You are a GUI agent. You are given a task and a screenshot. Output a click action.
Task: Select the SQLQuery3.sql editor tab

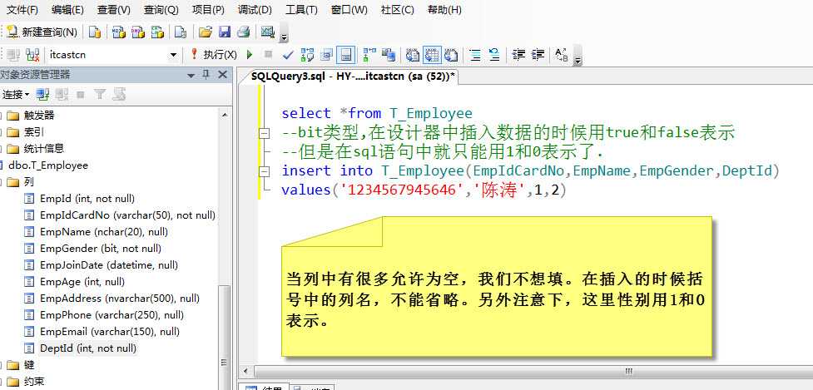[353, 77]
